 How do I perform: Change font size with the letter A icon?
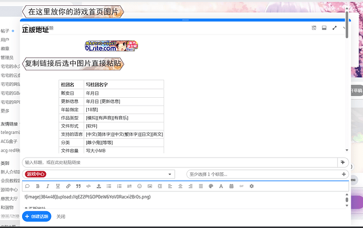(221, 186)
